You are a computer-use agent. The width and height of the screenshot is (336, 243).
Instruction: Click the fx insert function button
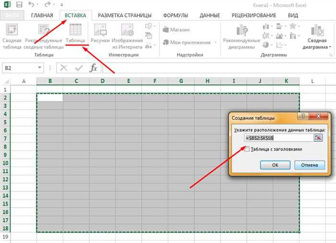[x=94, y=68]
